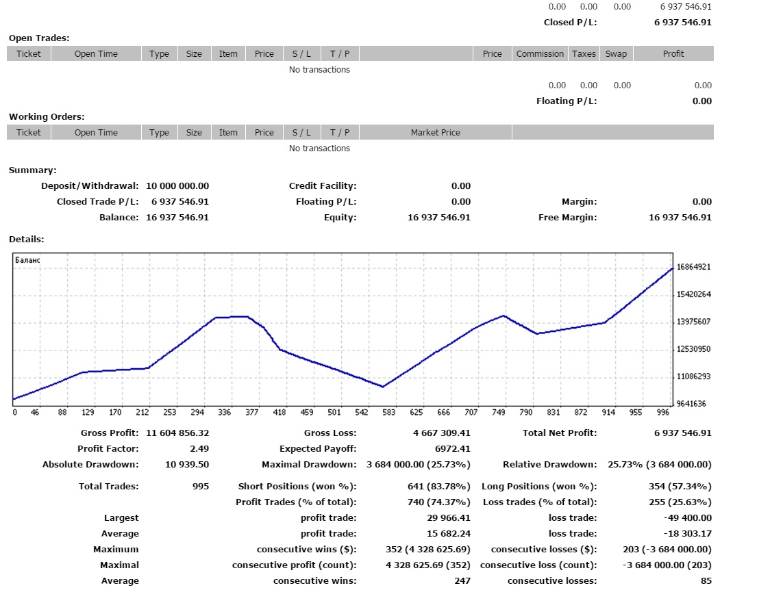Click the Open Trades section heading
Viewport: 770px width, 590px height.
pos(39,38)
